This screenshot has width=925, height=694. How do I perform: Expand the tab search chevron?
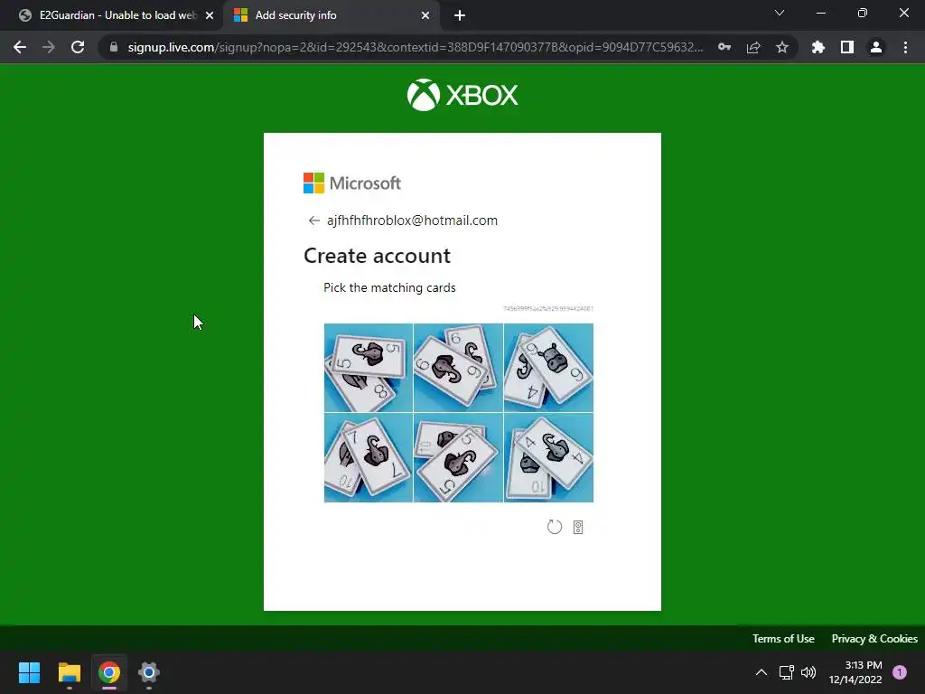(780, 13)
